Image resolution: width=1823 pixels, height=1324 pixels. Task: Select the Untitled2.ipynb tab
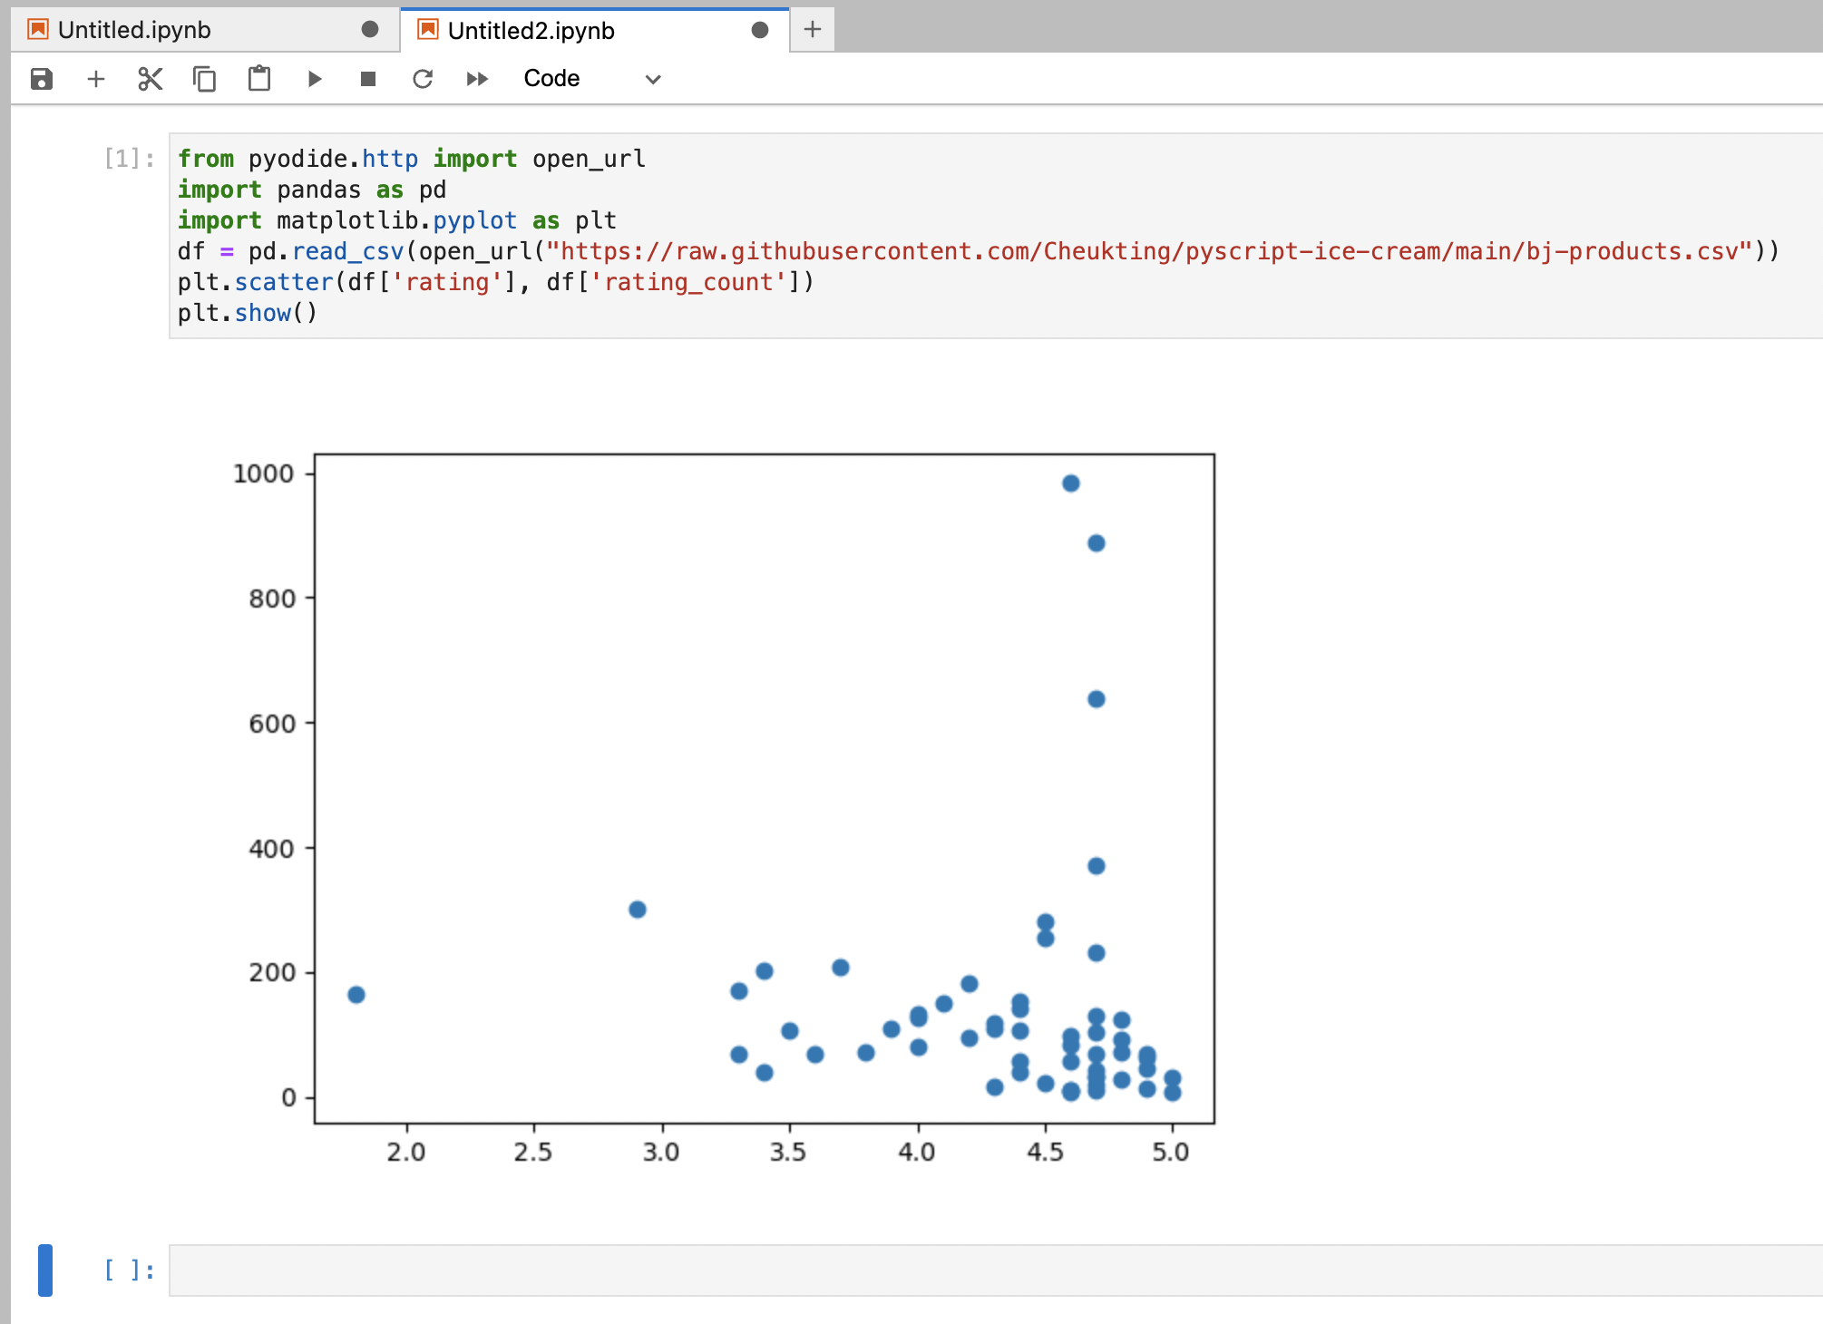coord(531,31)
